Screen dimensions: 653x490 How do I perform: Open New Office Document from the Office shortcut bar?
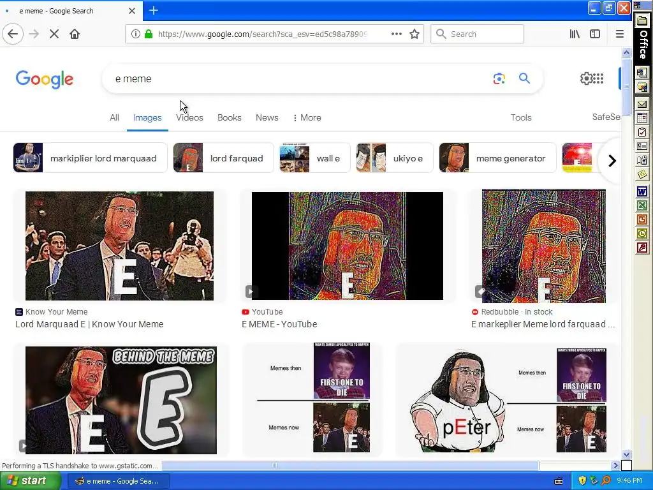(x=642, y=73)
